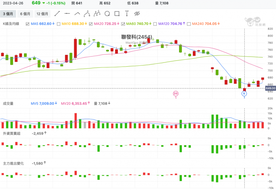276x190 pixels.
Task: Click the pink 20 marker on timeline
Action: pos(176,93)
